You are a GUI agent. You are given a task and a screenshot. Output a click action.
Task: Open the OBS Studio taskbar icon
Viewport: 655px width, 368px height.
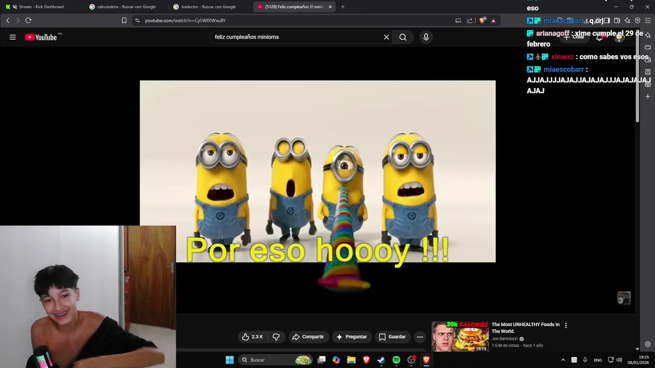[x=411, y=360]
